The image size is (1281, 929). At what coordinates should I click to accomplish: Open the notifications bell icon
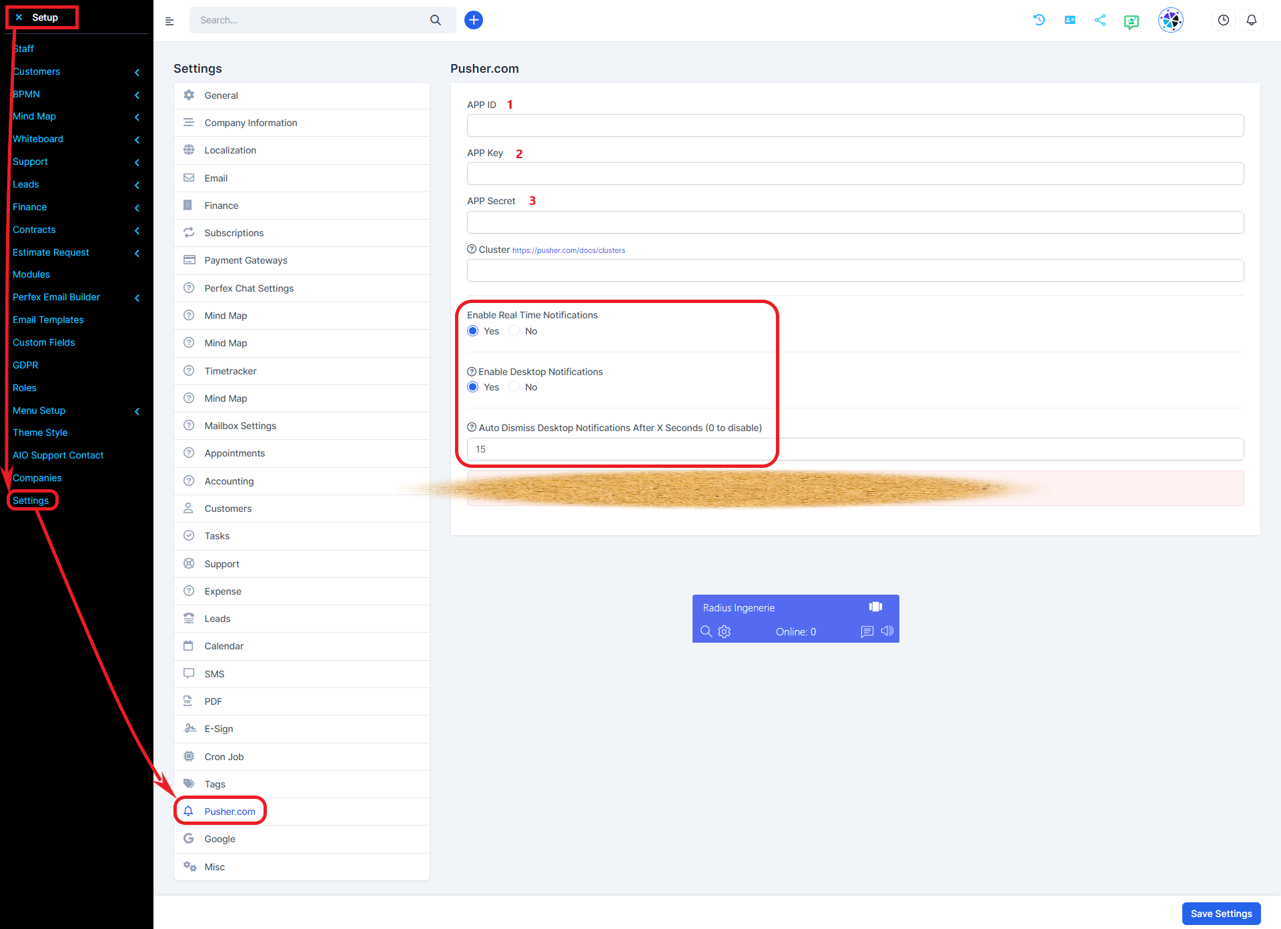click(x=1252, y=20)
